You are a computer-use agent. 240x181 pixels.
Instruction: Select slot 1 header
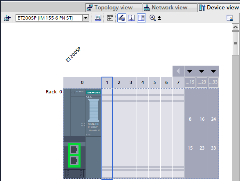(x=107, y=83)
